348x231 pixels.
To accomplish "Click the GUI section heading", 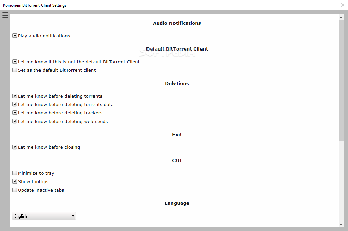I will 177,160.
